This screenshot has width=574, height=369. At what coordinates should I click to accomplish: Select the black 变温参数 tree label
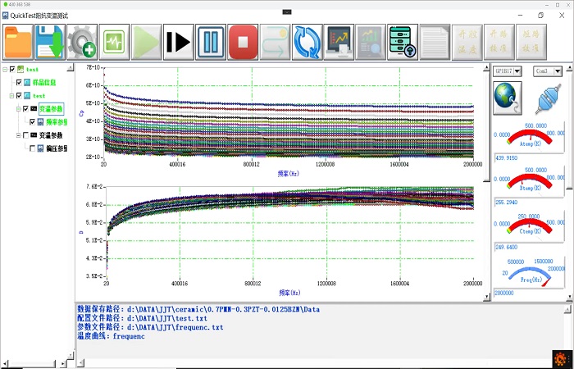point(51,135)
